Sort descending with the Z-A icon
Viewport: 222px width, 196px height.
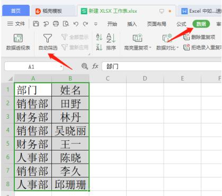coord(99,47)
